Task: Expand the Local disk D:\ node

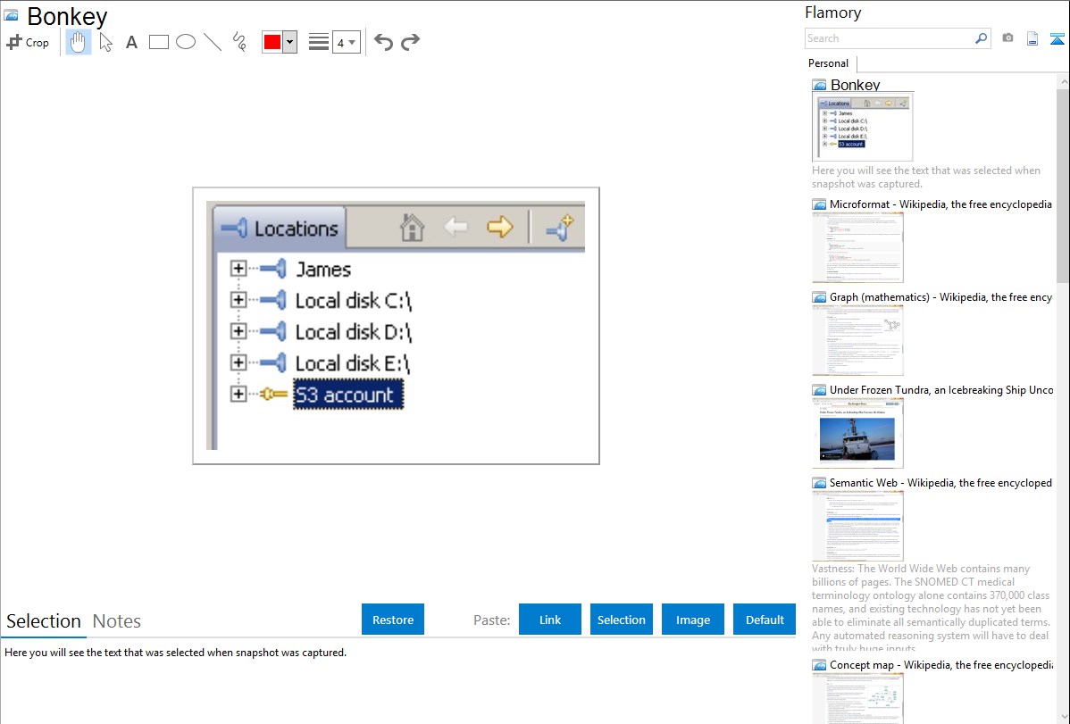Action: tap(238, 331)
